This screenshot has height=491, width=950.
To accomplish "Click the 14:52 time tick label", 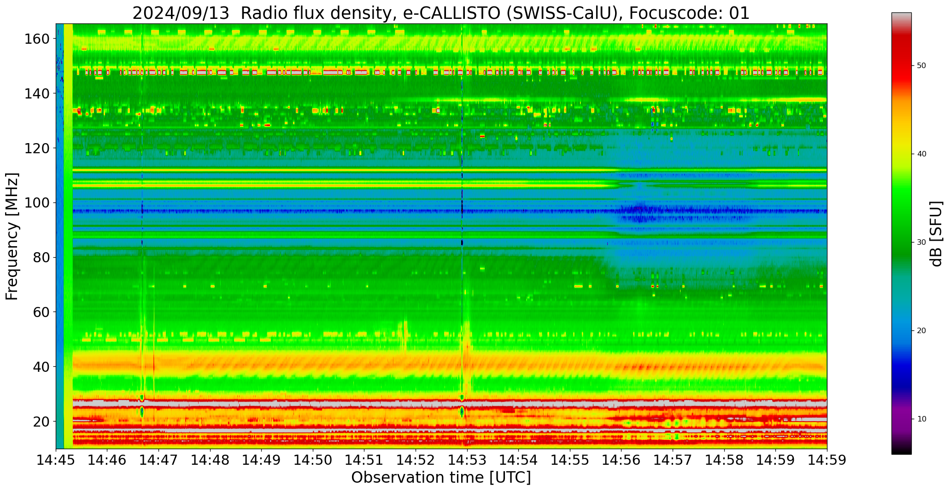I will (x=416, y=460).
